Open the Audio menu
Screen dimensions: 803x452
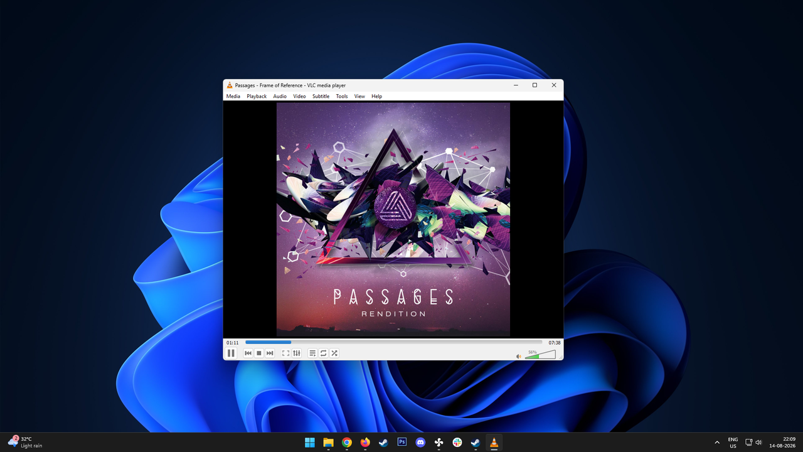280,96
